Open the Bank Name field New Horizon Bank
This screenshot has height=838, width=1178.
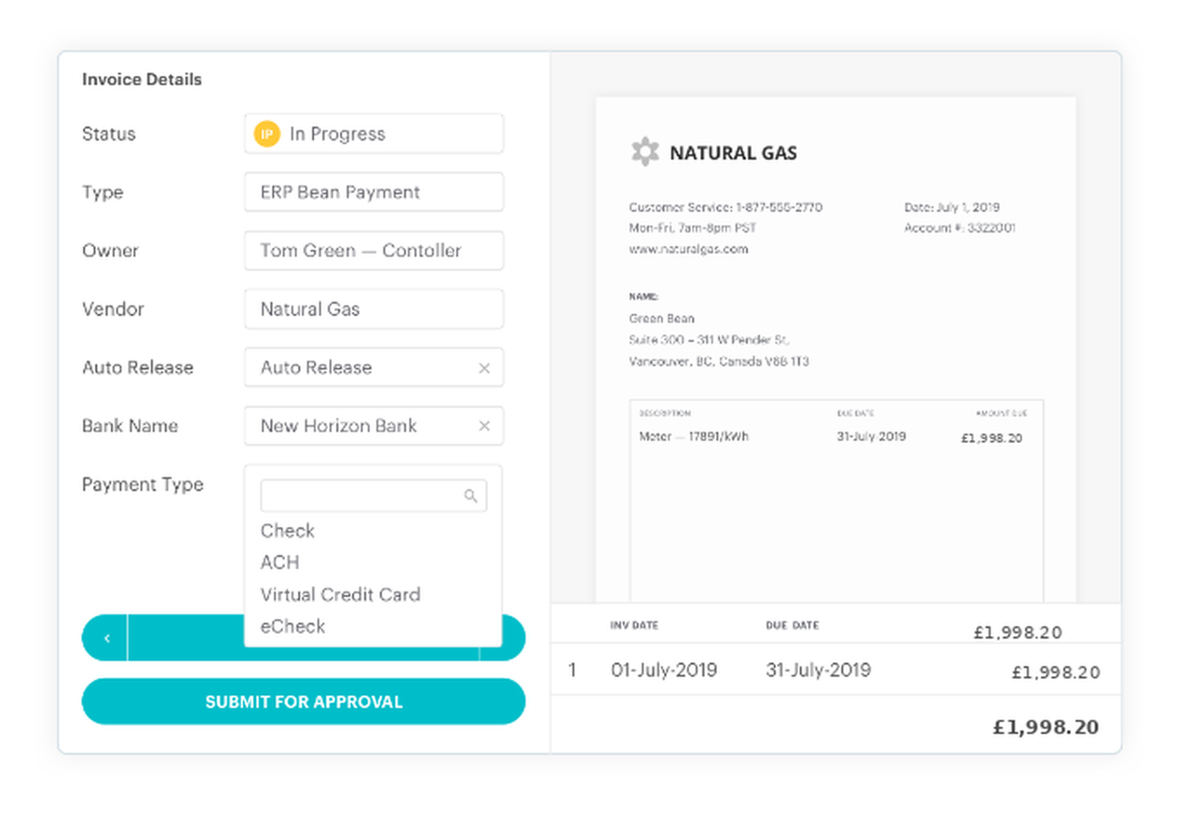click(x=374, y=426)
